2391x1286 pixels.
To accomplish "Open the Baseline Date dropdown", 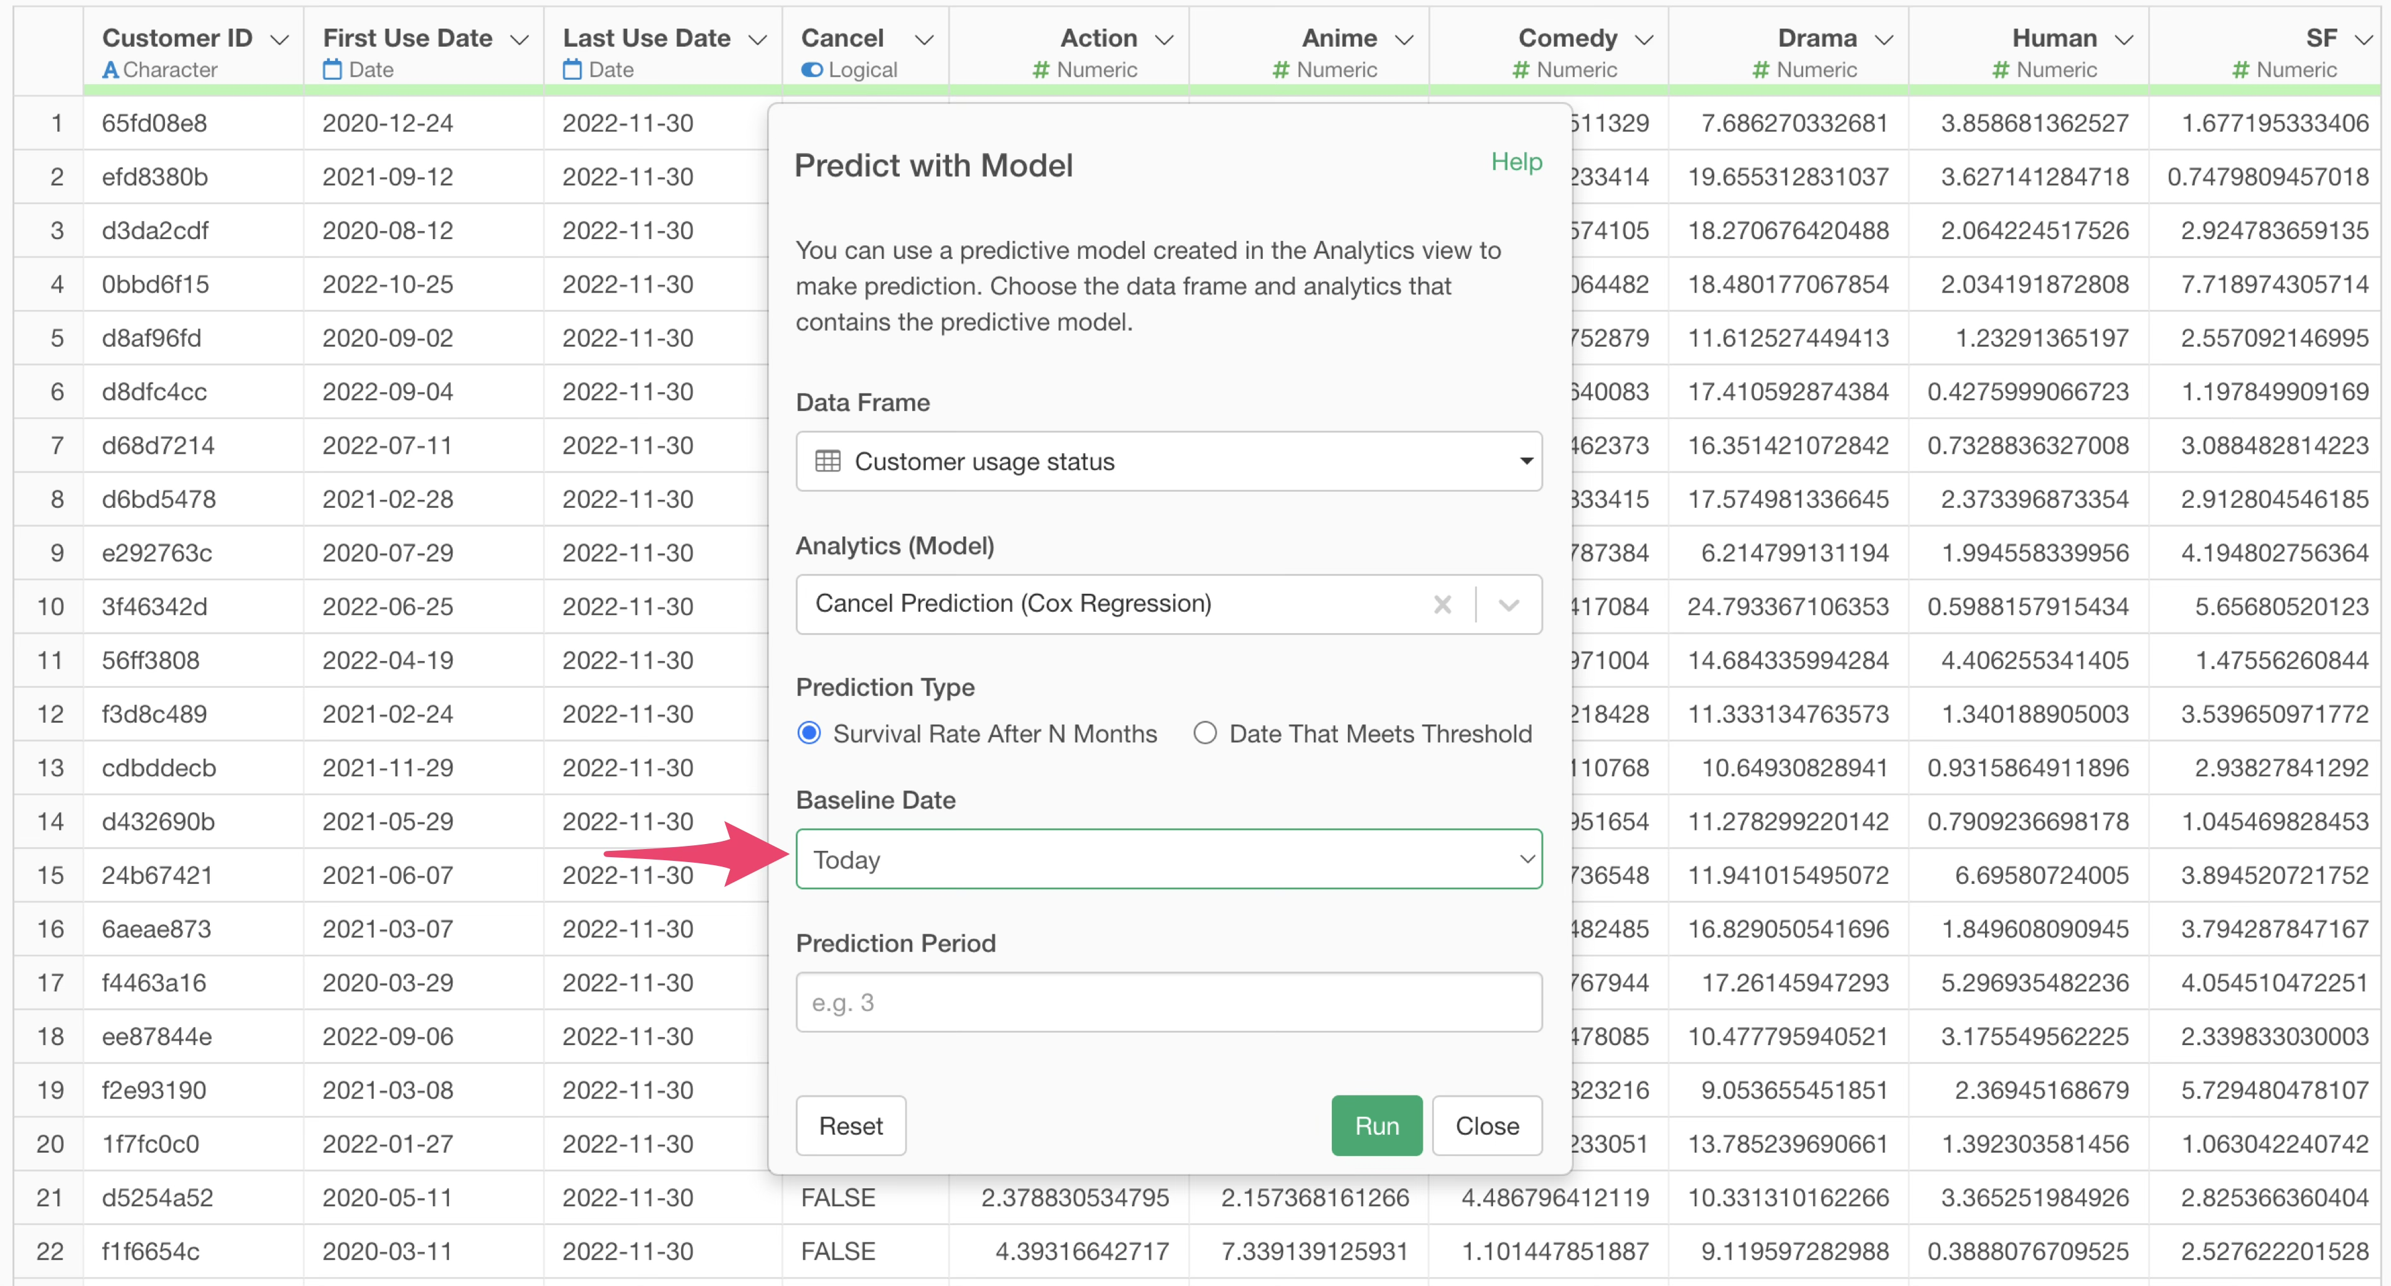I will (x=1167, y=859).
